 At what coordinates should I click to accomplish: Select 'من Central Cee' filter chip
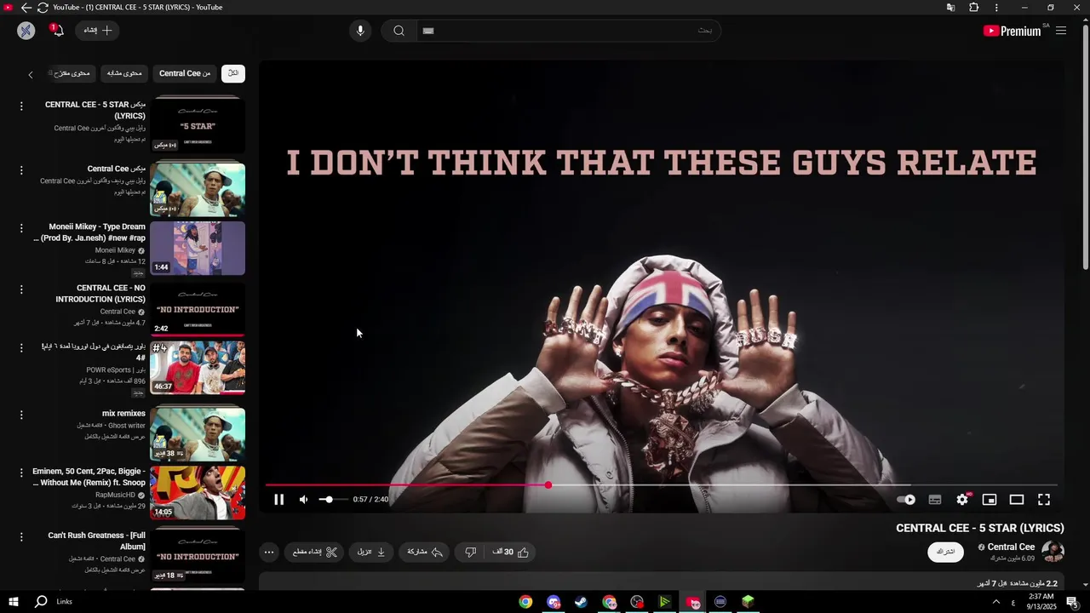pos(185,73)
